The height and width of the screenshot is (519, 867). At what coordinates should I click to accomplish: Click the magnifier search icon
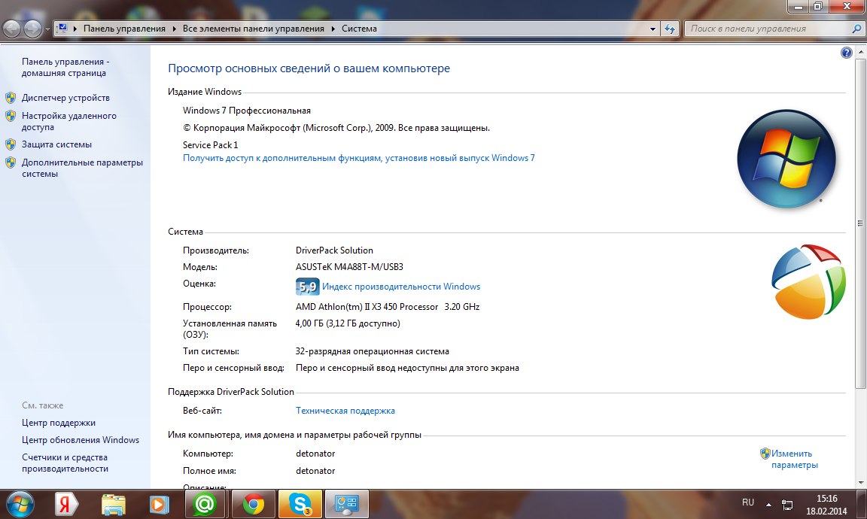(856, 28)
